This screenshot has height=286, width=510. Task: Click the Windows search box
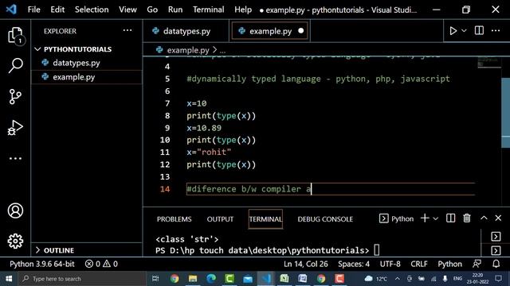coord(82,279)
